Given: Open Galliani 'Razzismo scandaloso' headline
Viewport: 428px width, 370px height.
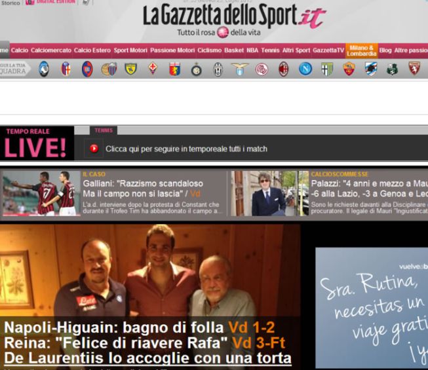Looking at the screenshot, I should (143, 184).
